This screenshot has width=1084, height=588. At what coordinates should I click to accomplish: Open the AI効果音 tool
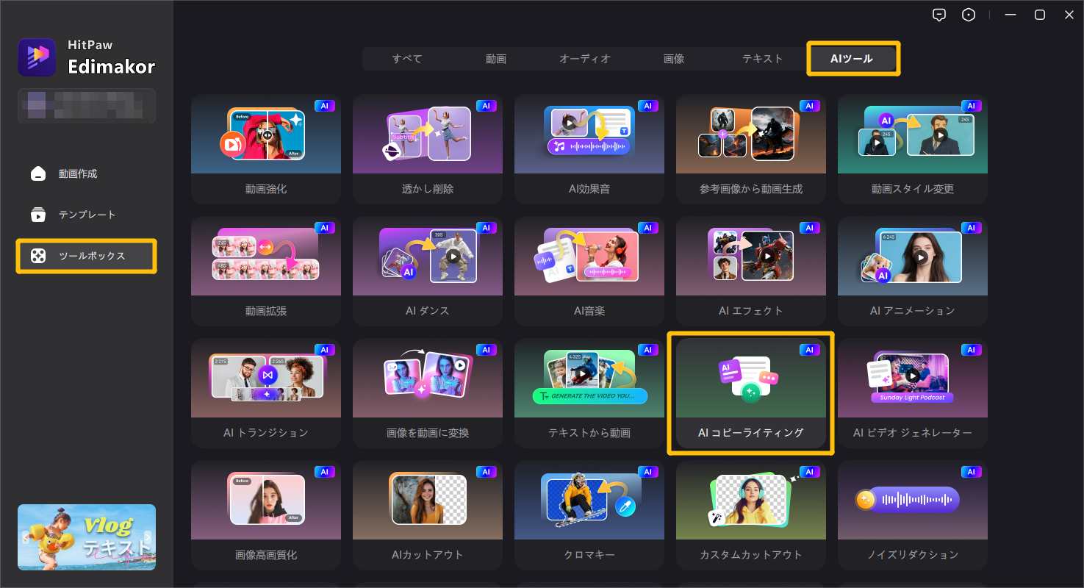click(x=589, y=149)
